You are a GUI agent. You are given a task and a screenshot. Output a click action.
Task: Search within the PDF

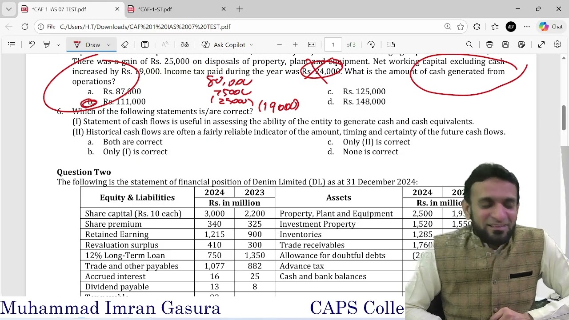pos(469,44)
